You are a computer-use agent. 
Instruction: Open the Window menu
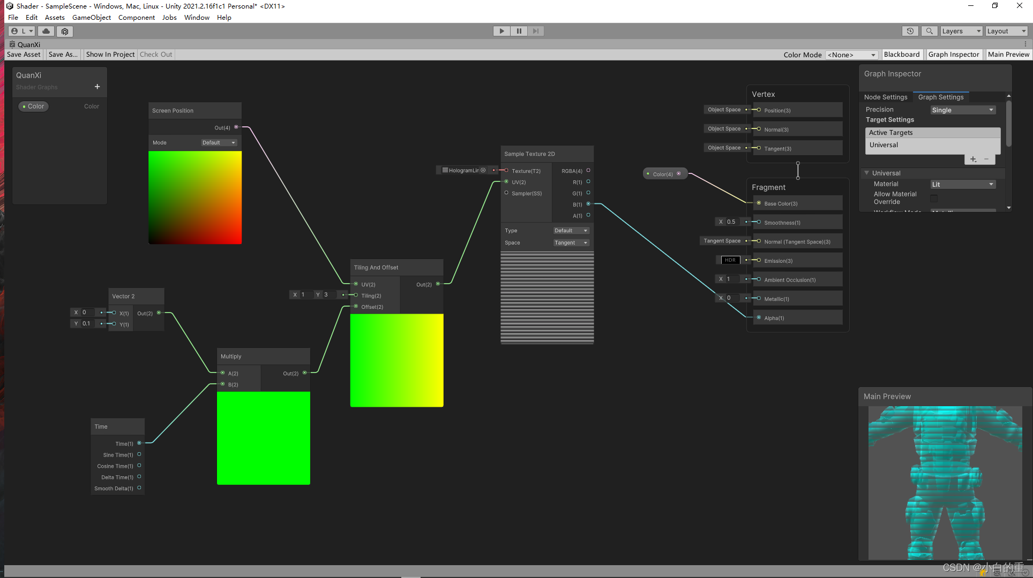(197, 18)
